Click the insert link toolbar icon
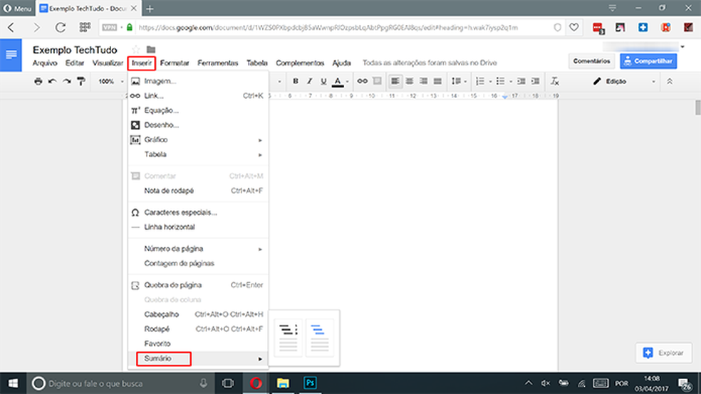The width and height of the screenshot is (701, 394). point(363,81)
